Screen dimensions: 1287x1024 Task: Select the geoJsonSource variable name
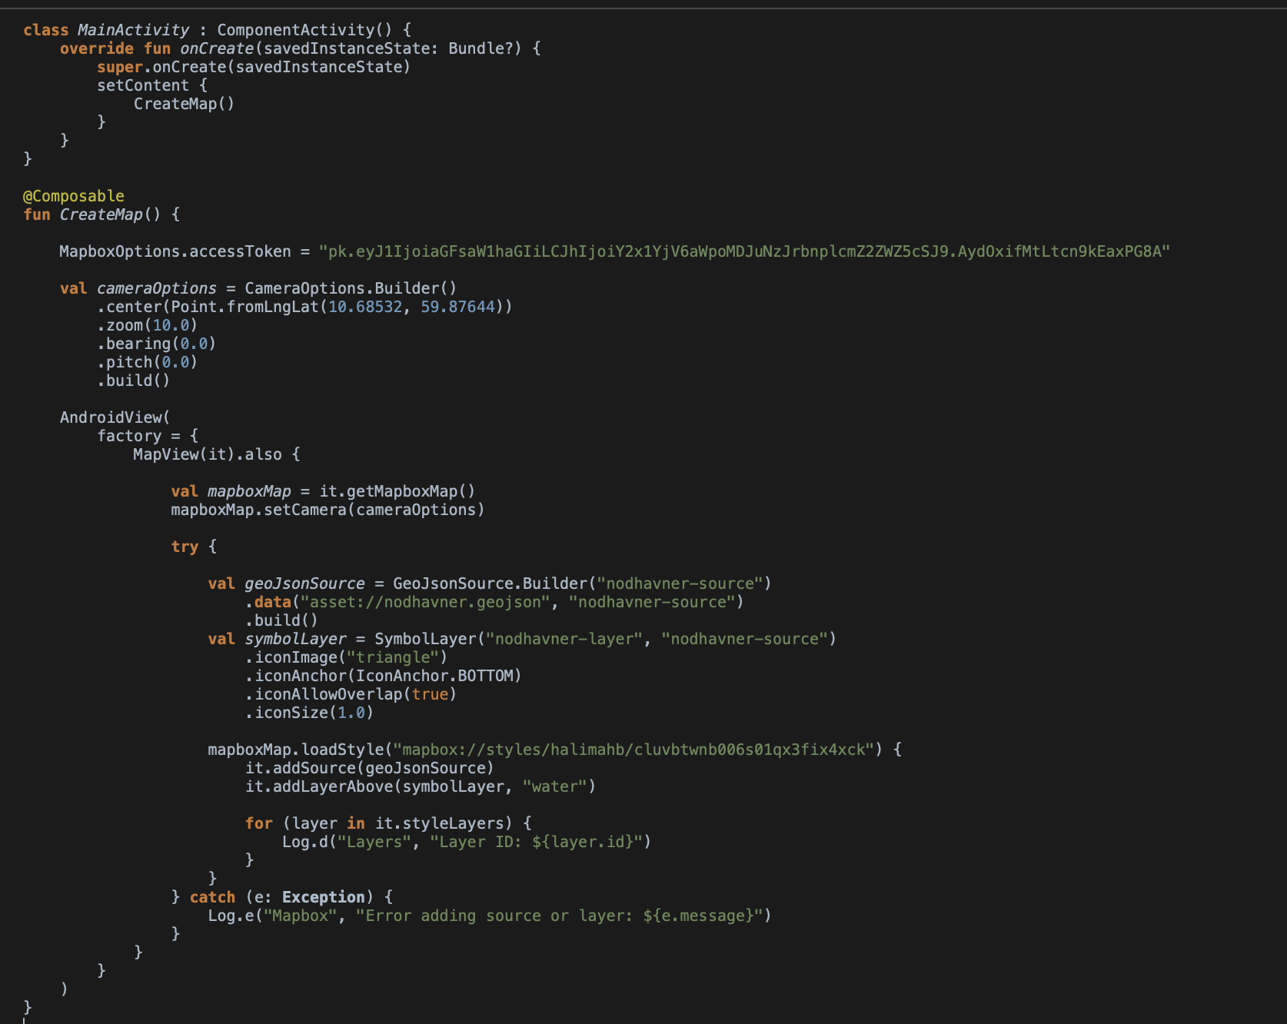click(304, 583)
